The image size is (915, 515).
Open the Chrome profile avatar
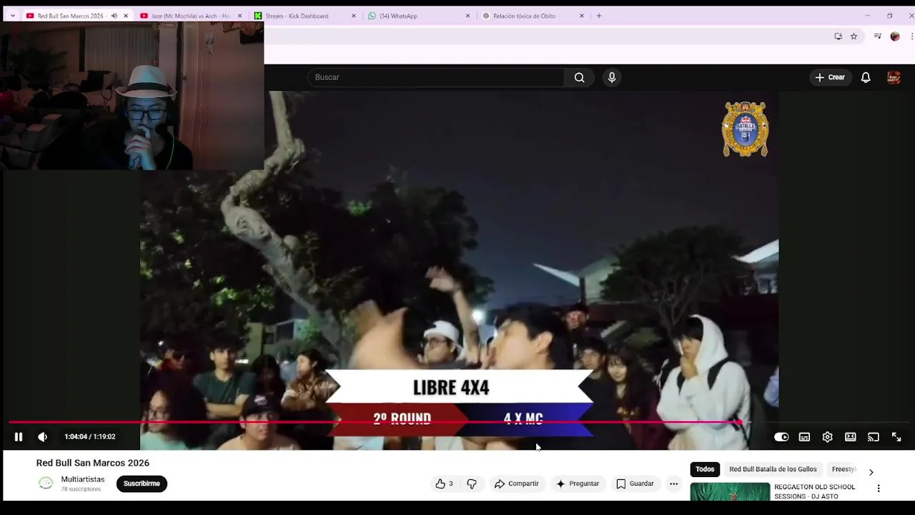tap(894, 36)
